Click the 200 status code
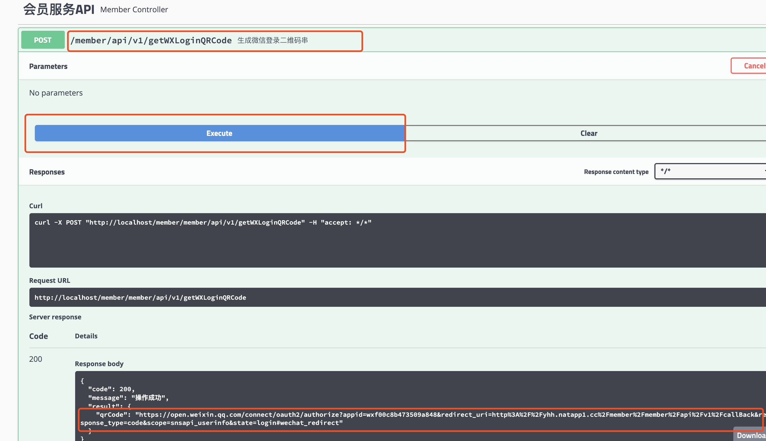 (35, 359)
